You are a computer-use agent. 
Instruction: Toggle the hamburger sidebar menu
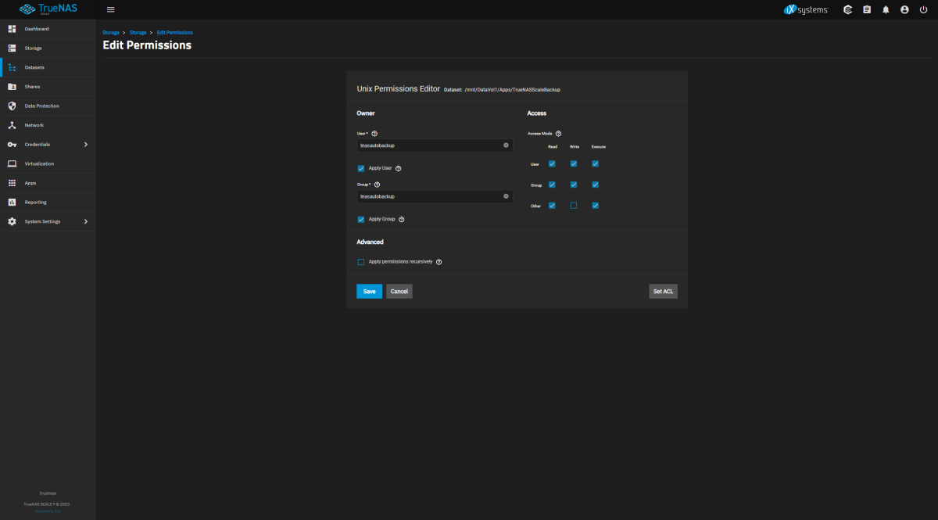point(110,9)
